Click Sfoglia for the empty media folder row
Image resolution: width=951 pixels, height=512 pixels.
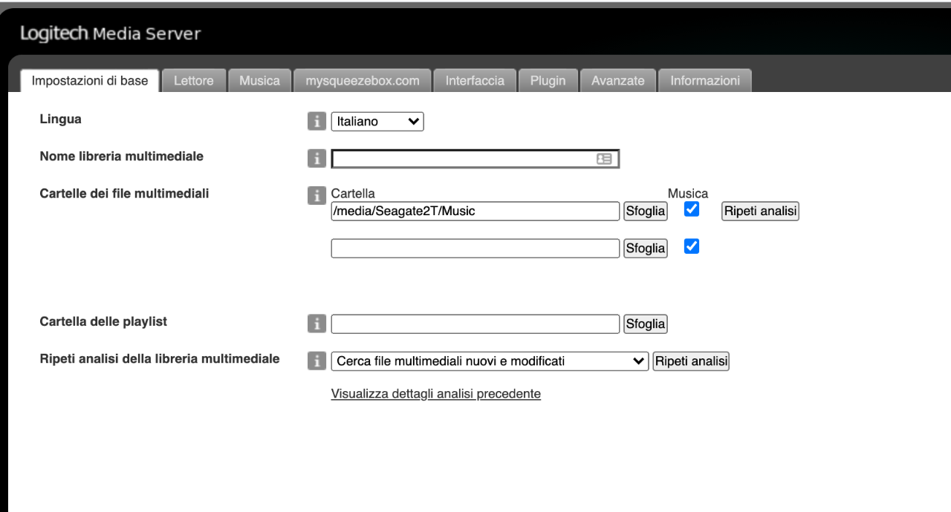(646, 249)
